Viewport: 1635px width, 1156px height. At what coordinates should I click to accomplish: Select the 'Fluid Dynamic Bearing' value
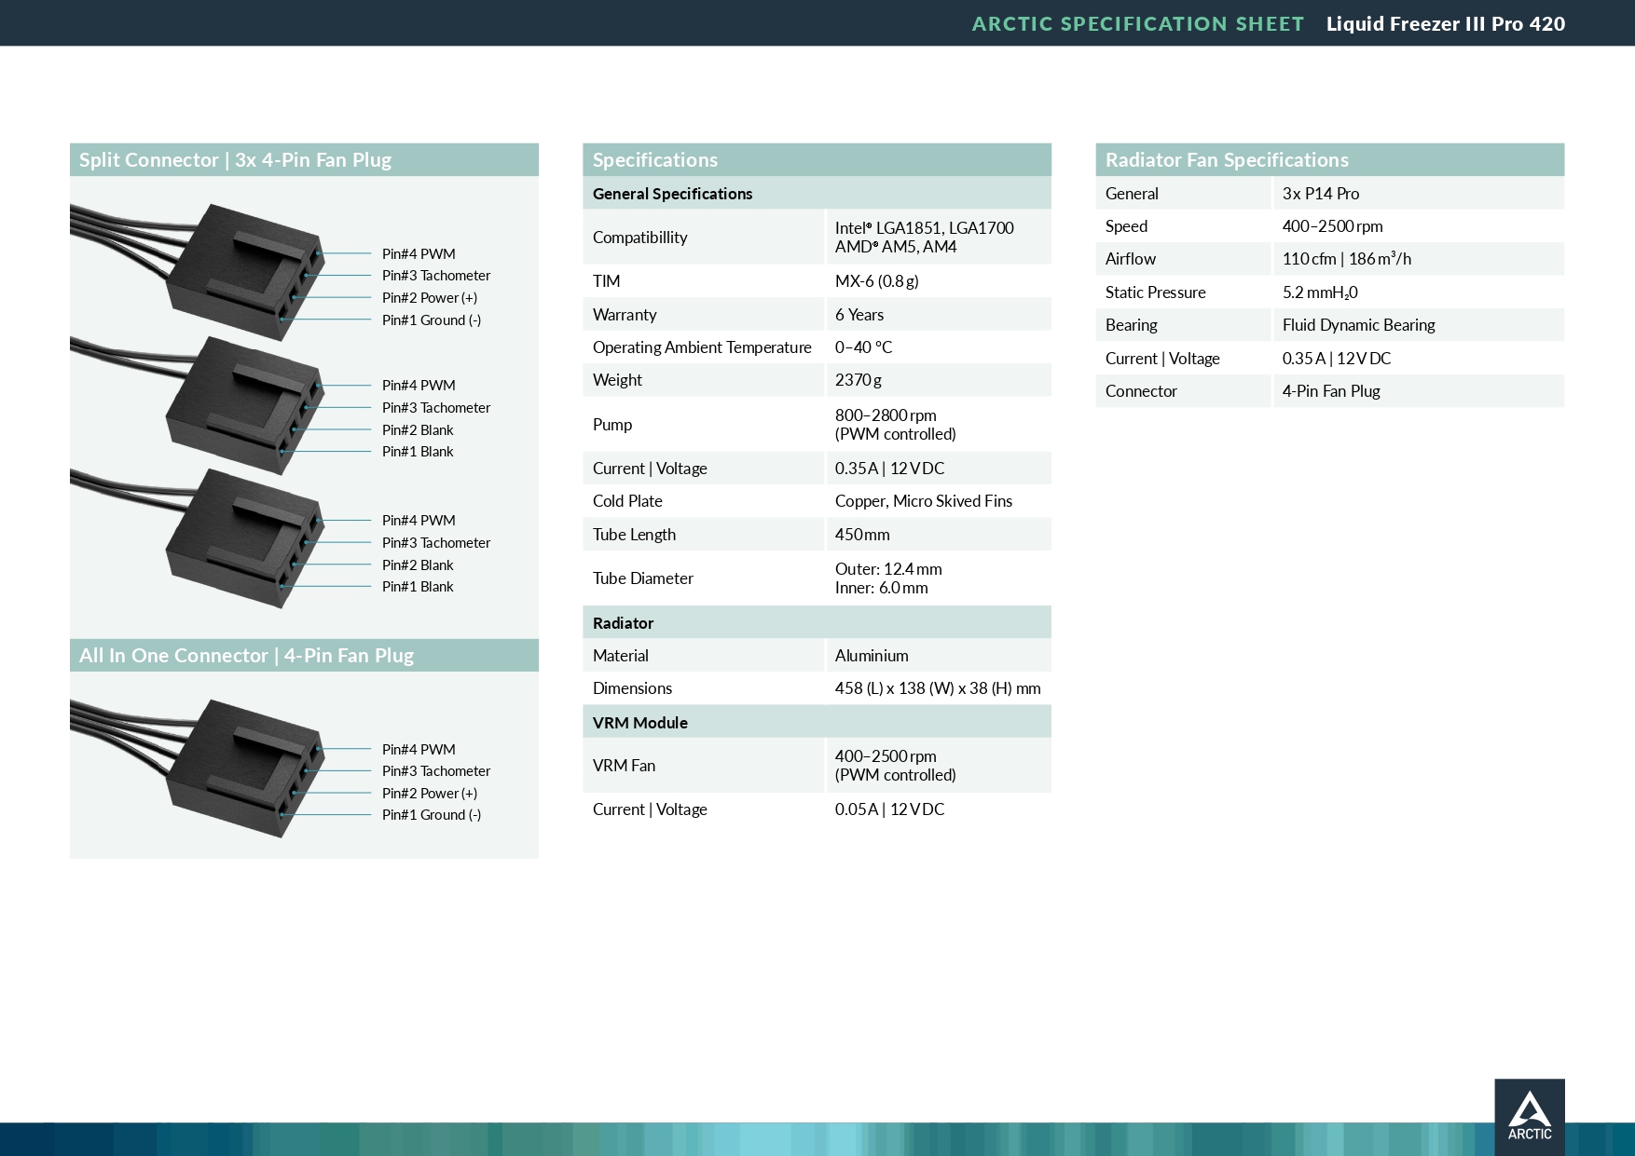click(1359, 325)
